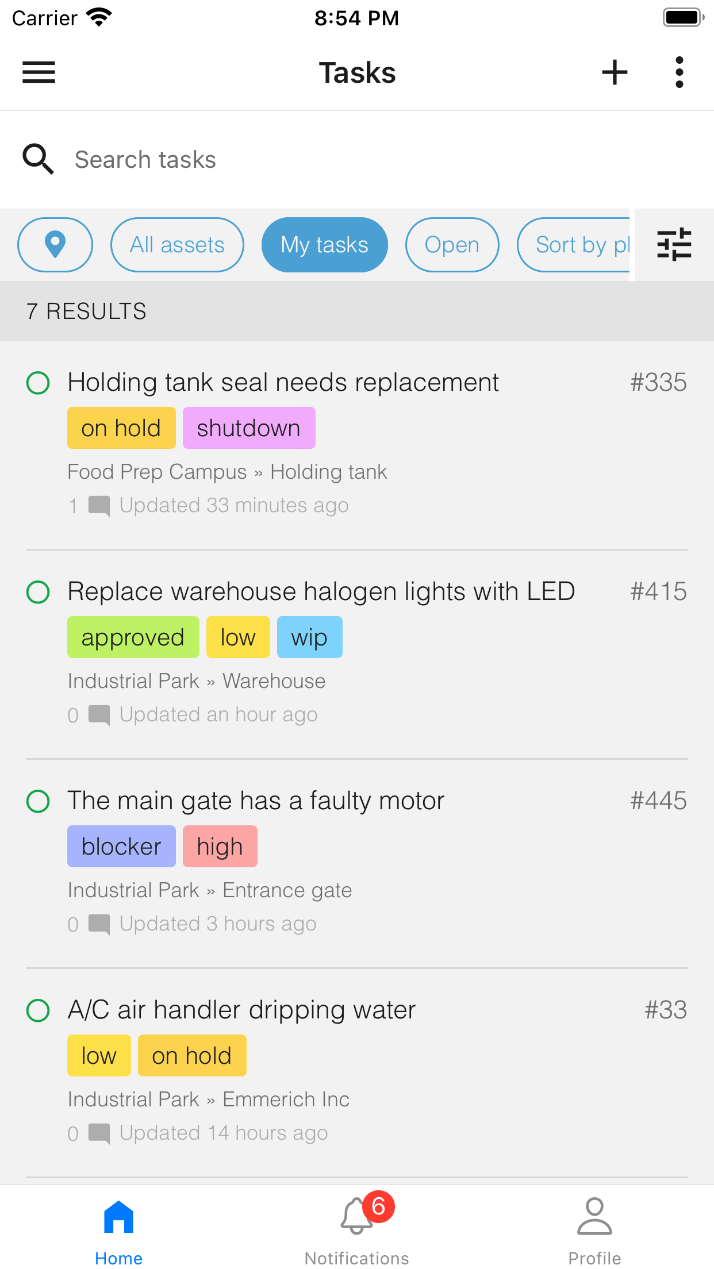Complete the main gate faulty motor task
Image resolution: width=714 pixels, height=1269 pixels.
click(x=38, y=801)
